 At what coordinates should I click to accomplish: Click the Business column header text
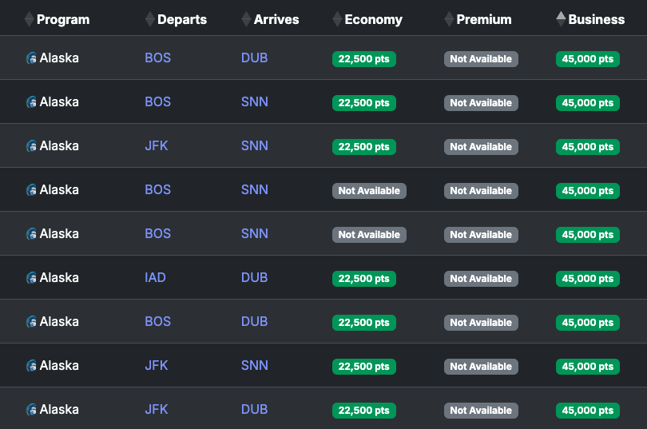[x=596, y=19]
